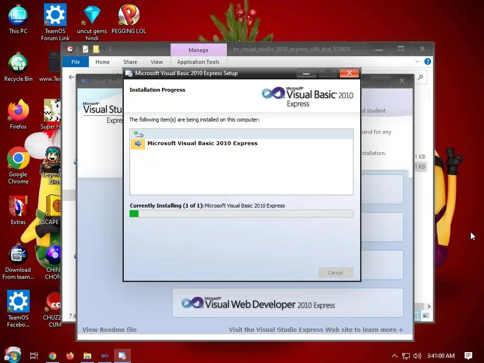Open the notification action center
This screenshot has height=363, width=484.
tap(468, 356)
